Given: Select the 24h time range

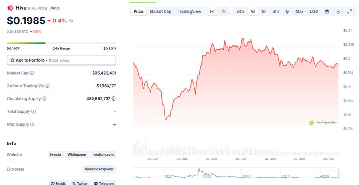Looking at the screenshot, I should 240,11.
